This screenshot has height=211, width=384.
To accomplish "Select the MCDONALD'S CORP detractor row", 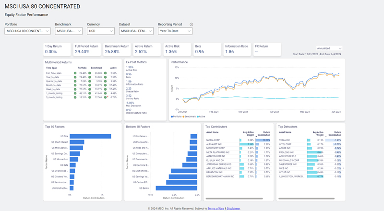I will [310, 160].
